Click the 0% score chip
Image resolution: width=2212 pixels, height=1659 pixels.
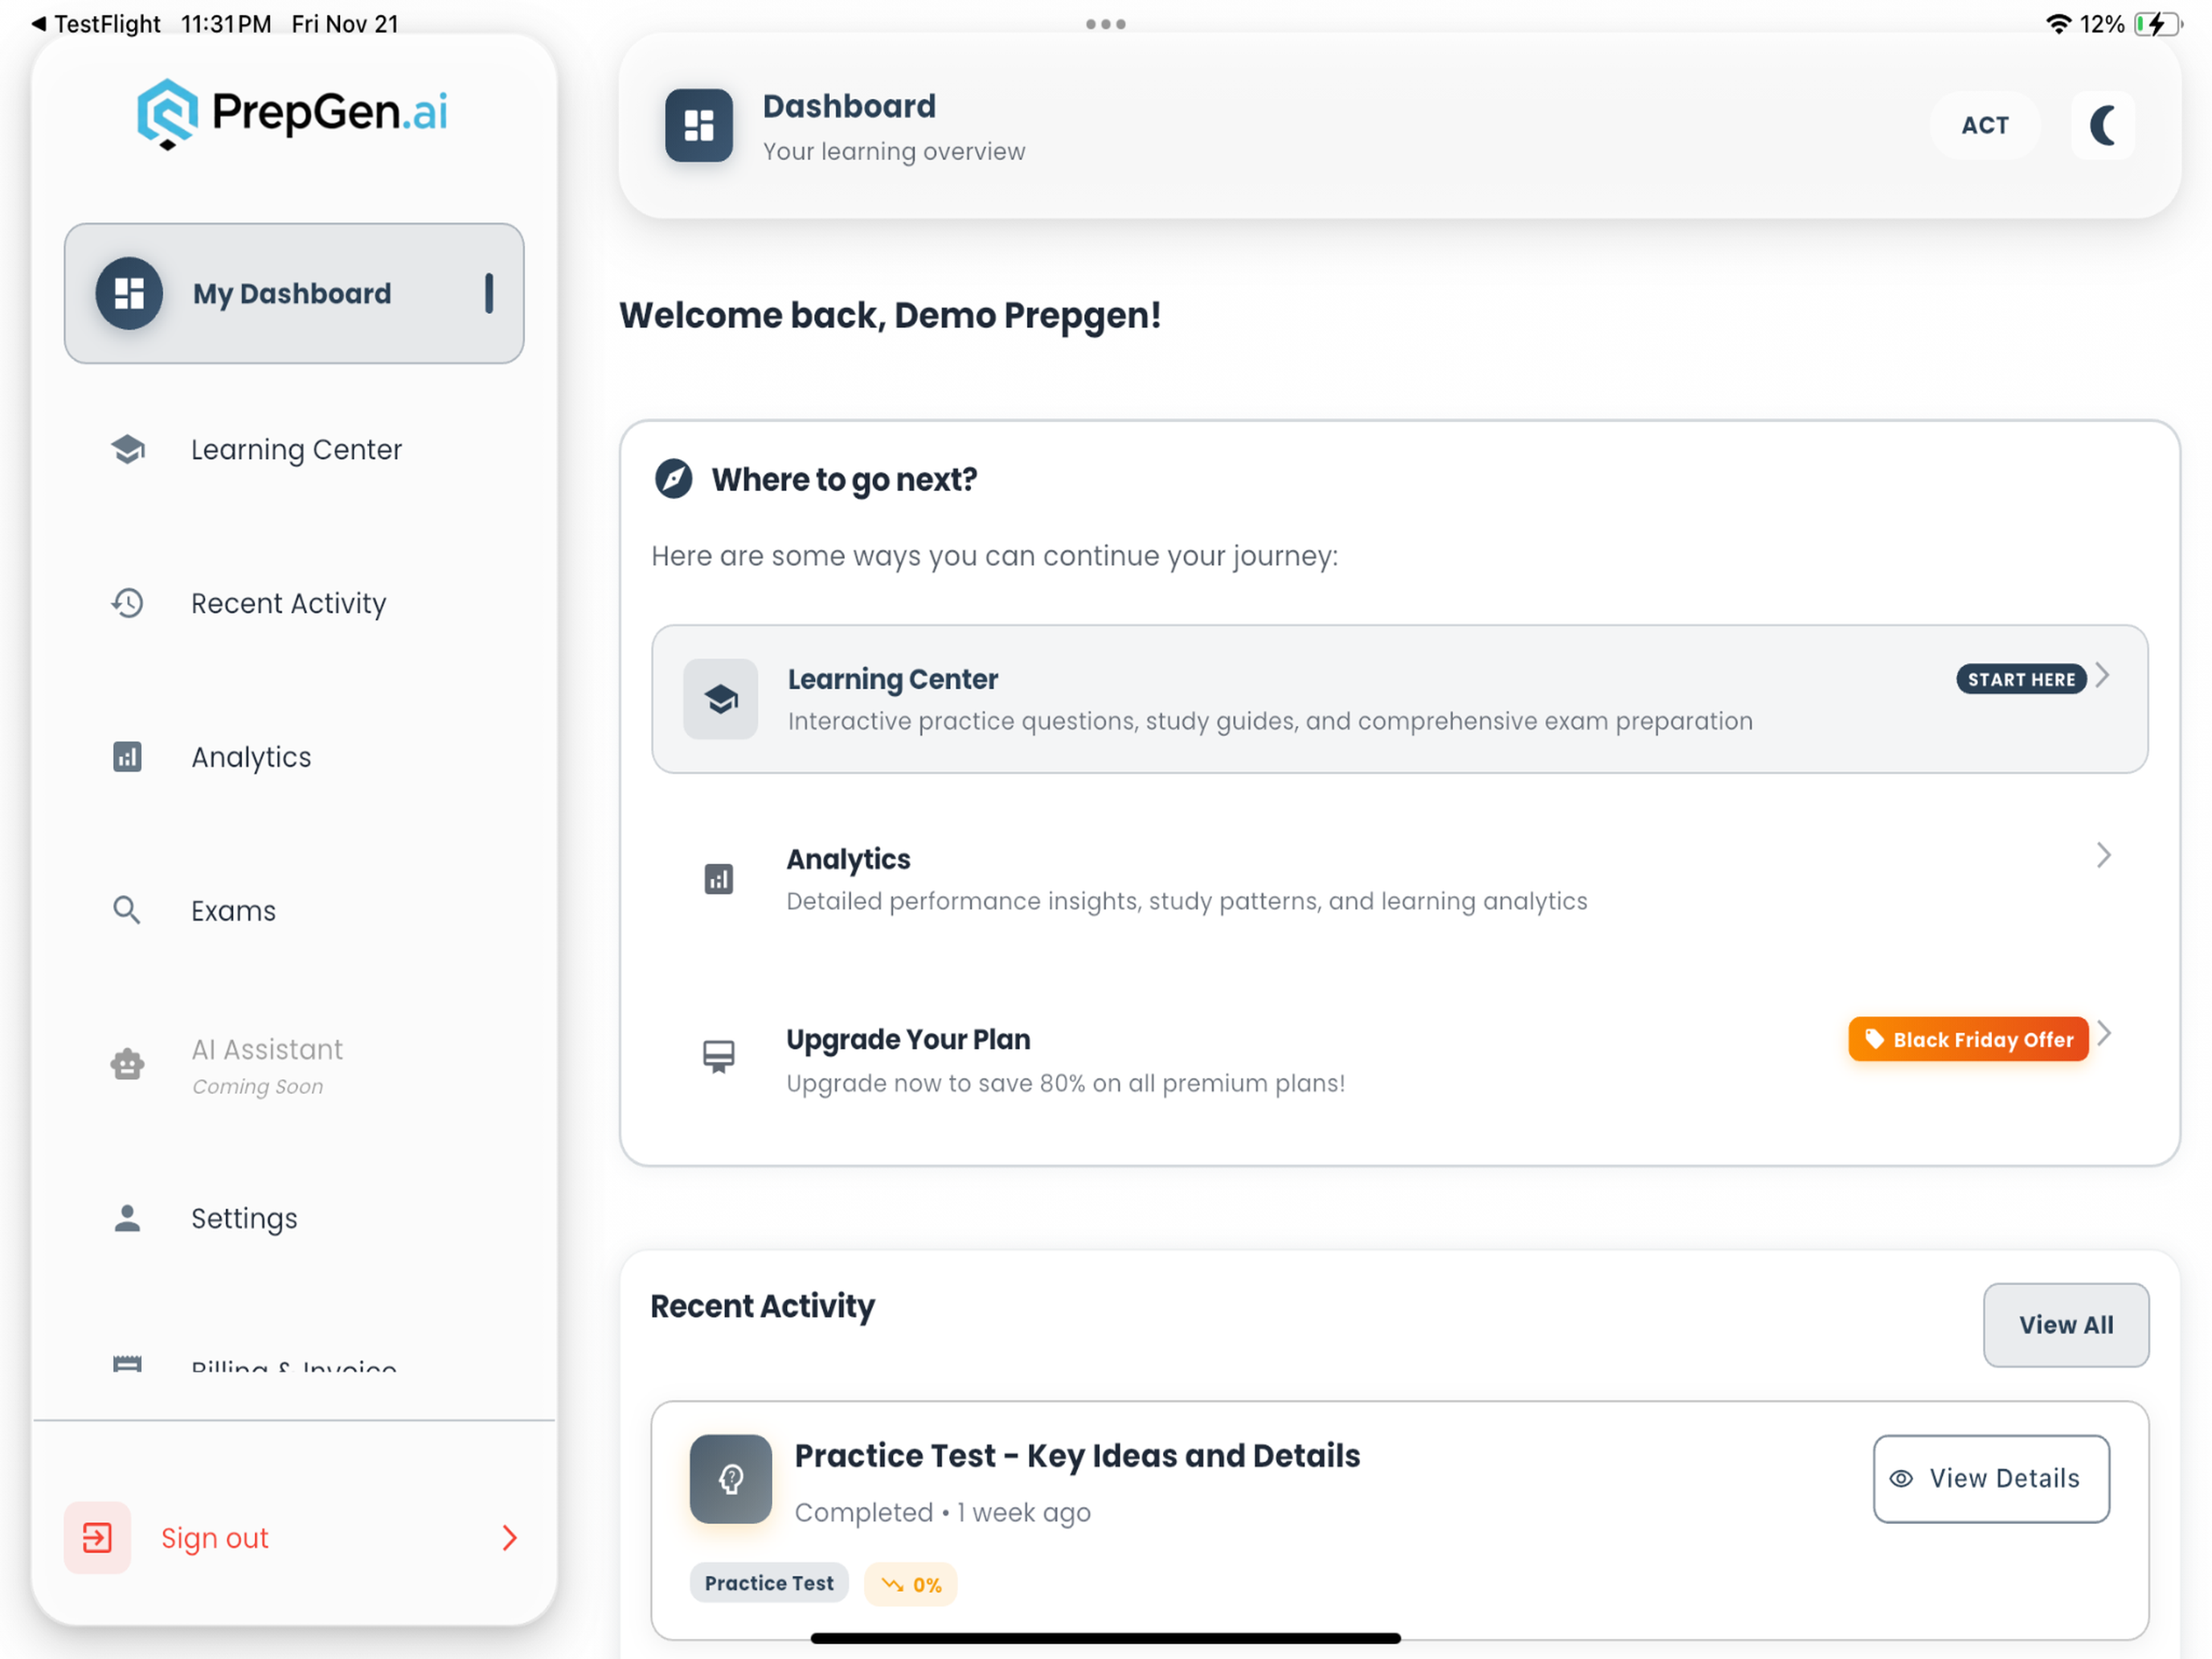[911, 1584]
